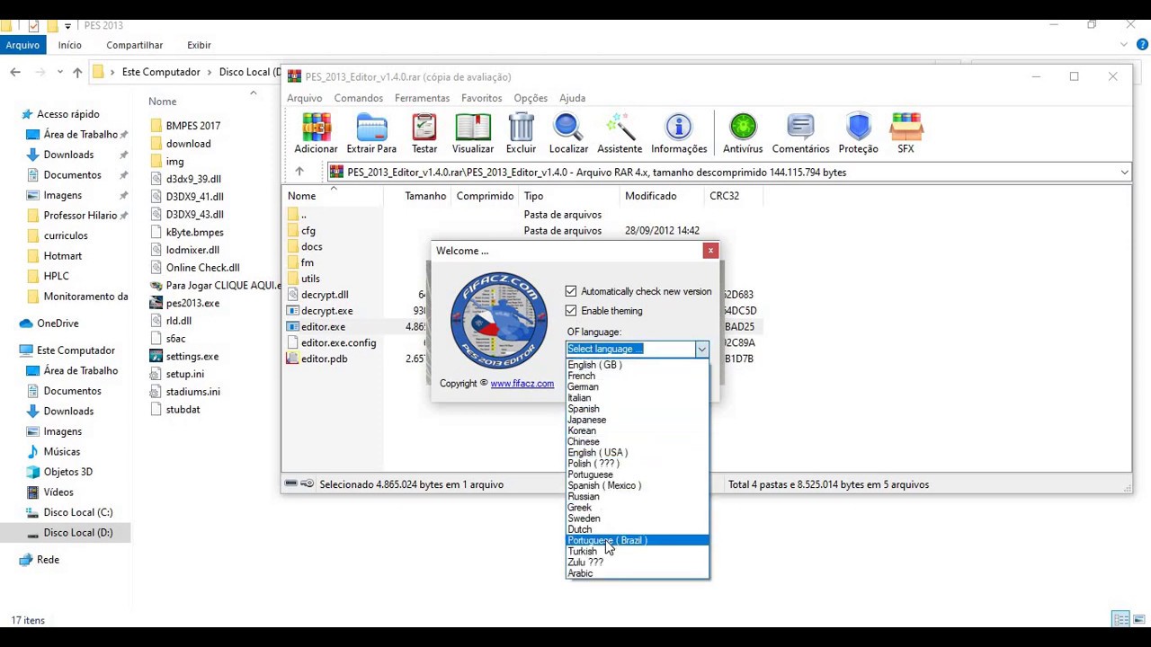Choose German in the language list

[638, 386]
